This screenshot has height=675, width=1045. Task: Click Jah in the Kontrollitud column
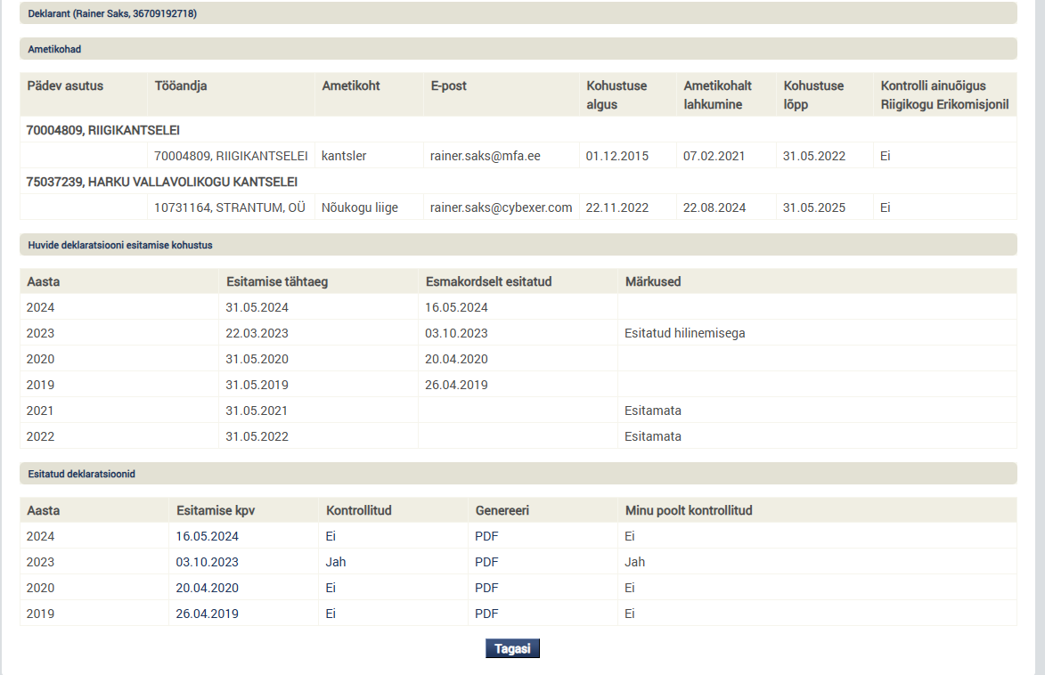(x=336, y=563)
